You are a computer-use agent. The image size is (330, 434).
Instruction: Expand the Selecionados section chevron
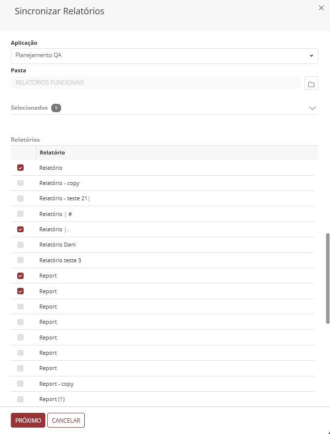312,108
